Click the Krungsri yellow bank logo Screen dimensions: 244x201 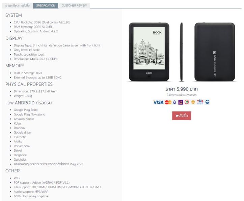pos(193,102)
